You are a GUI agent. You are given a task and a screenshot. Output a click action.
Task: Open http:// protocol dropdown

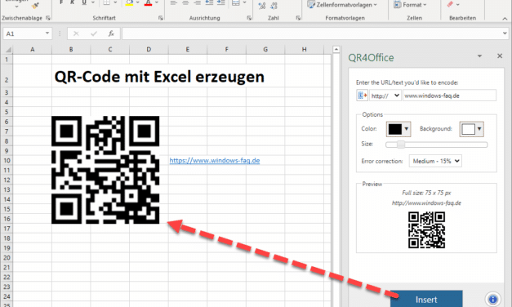point(385,96)
